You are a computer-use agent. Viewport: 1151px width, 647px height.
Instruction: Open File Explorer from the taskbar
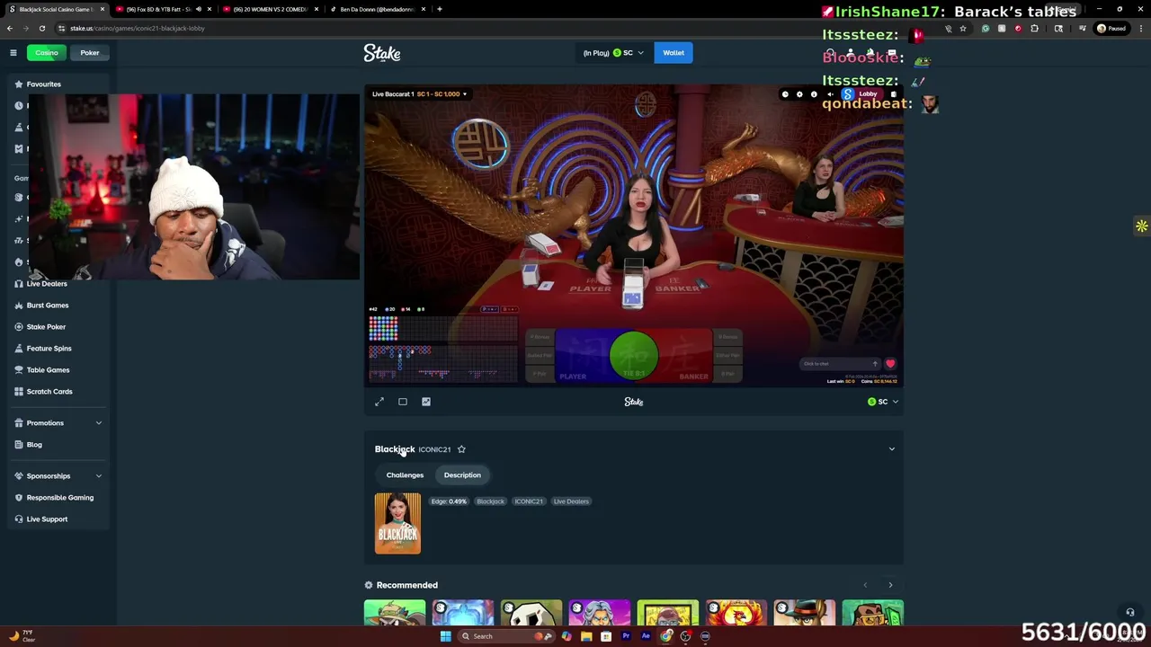(x=586, y=636)
